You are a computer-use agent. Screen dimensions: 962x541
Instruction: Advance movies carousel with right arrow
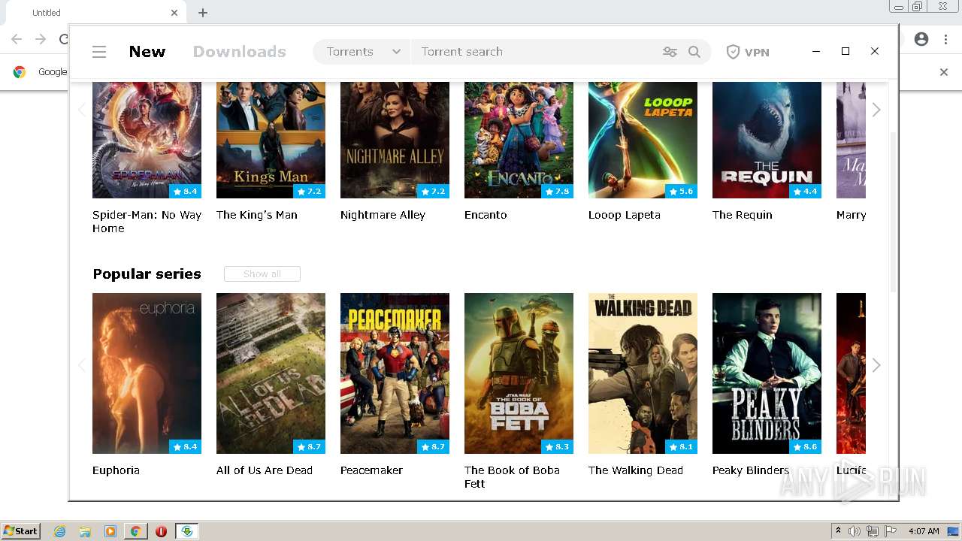point(876,110)
